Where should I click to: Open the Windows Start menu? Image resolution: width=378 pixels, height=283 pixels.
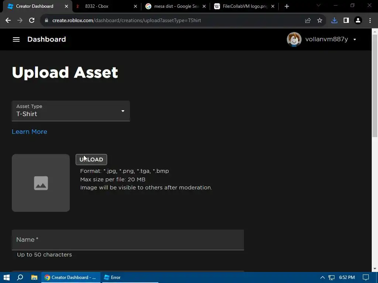(7, 277)
